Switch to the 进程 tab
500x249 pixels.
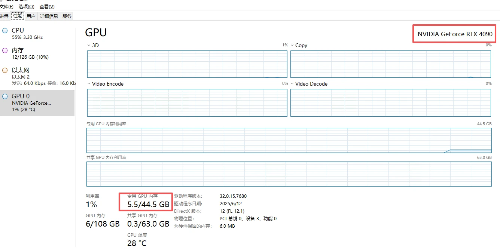(4, 16)
